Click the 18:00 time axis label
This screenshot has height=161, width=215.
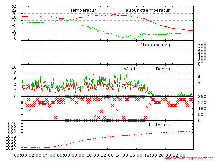point(150,155)
